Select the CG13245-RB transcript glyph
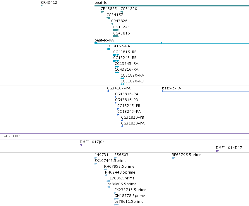The width and height of the screenshot is (249, 206). tap(116, 61)
